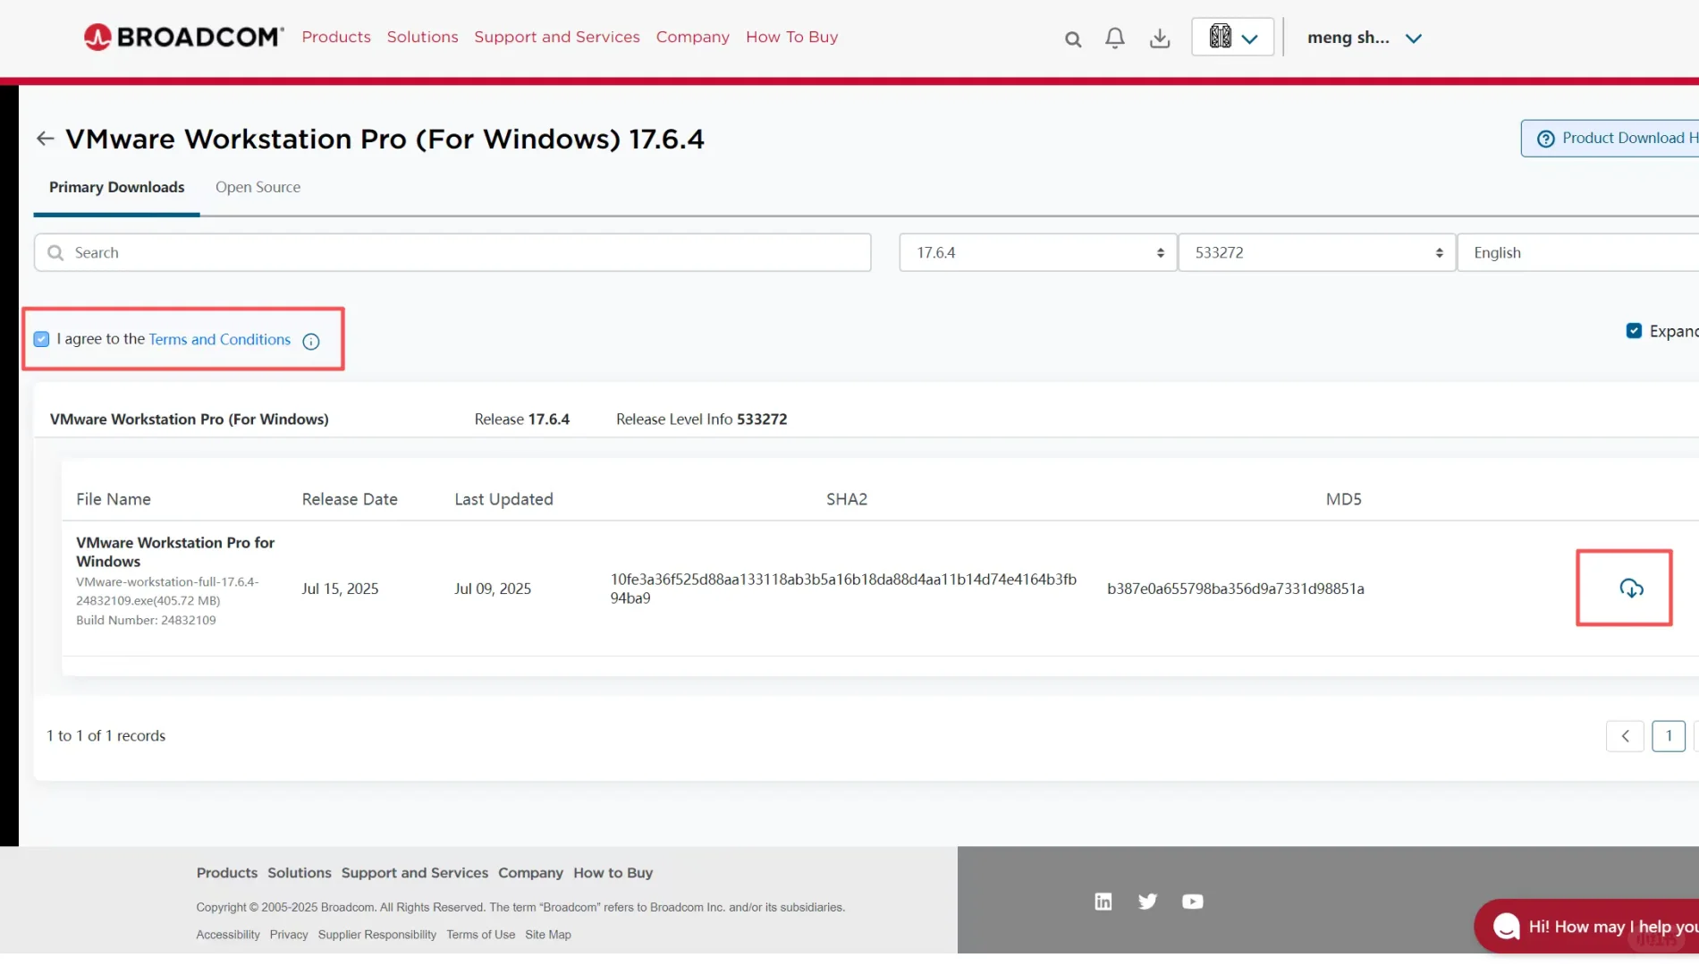Open the Accessibility footer link
Screen dimensions: 1699x966
[x=228, y=935]
